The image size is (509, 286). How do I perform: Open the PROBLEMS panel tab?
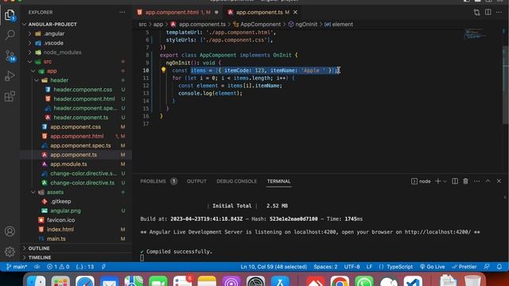[158, 181]
